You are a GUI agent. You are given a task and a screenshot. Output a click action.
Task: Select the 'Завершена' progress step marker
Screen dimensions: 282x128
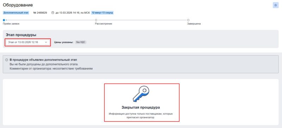coord(188,20)
